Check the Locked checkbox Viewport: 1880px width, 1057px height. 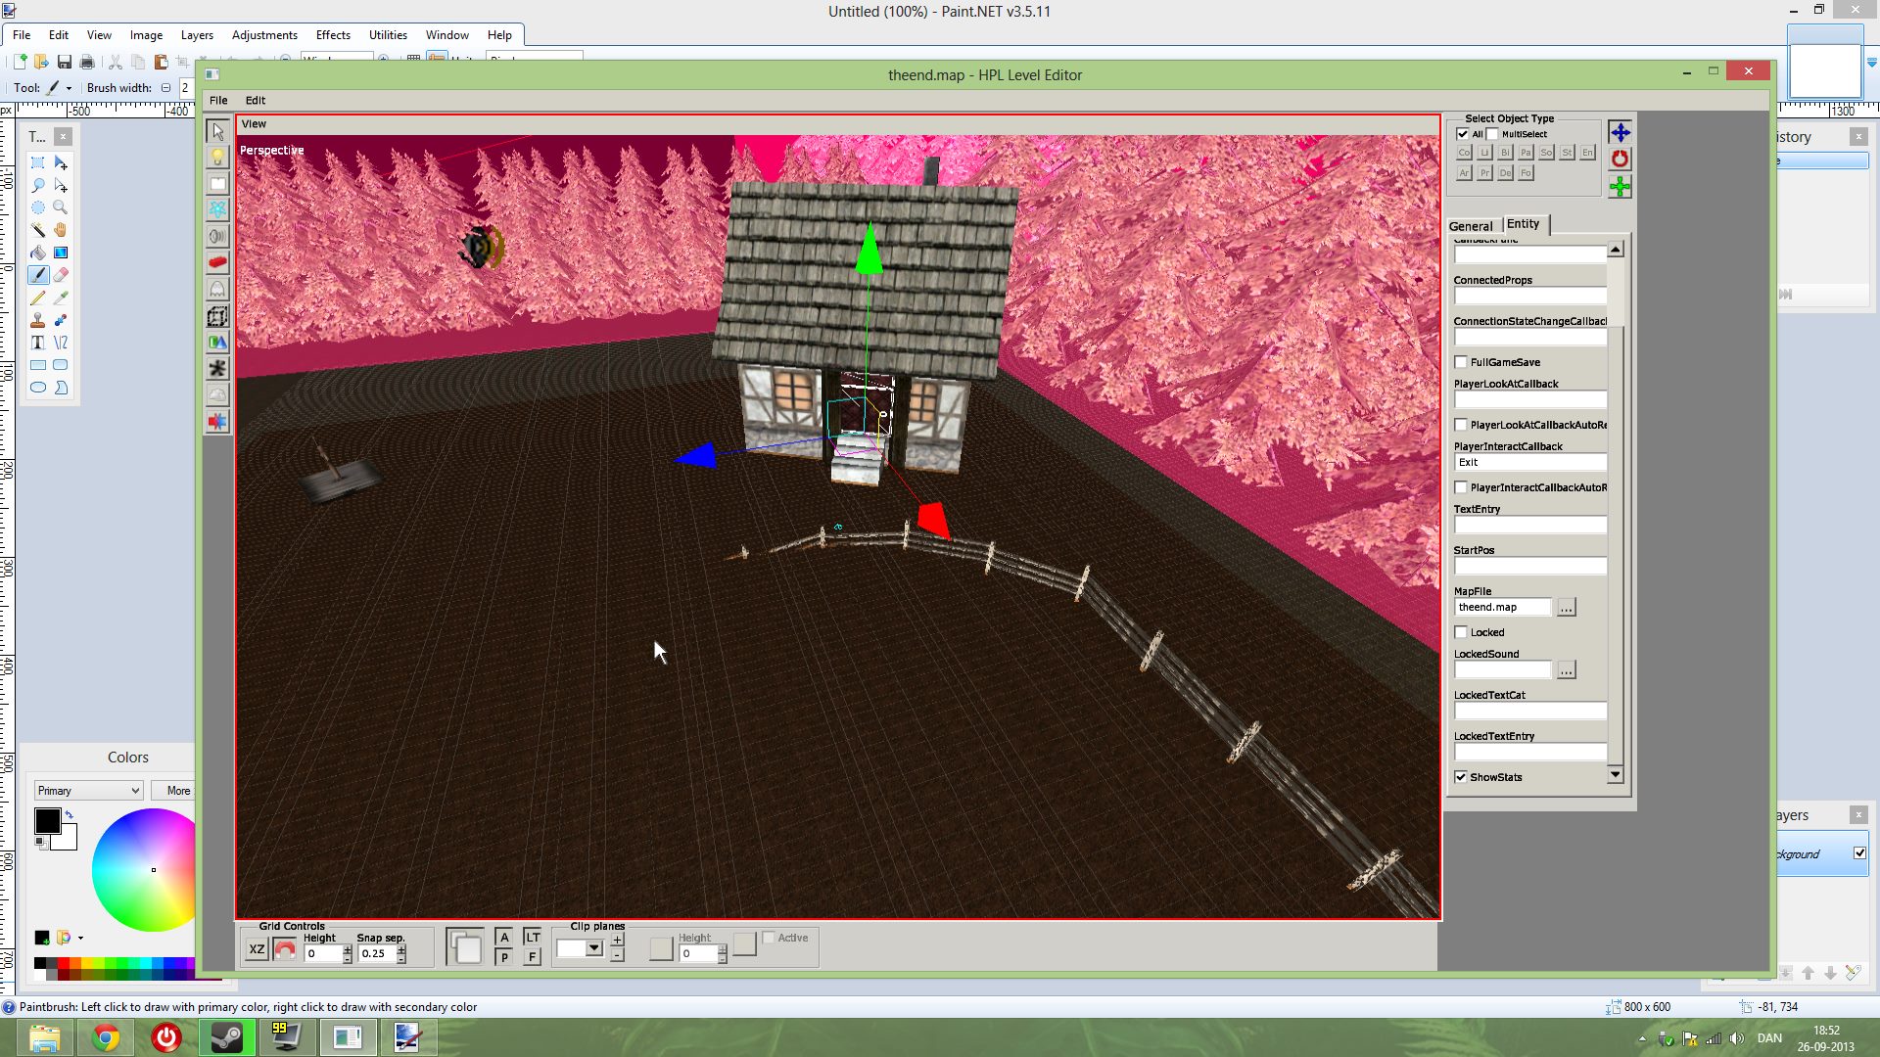[x=1461, y=632]
